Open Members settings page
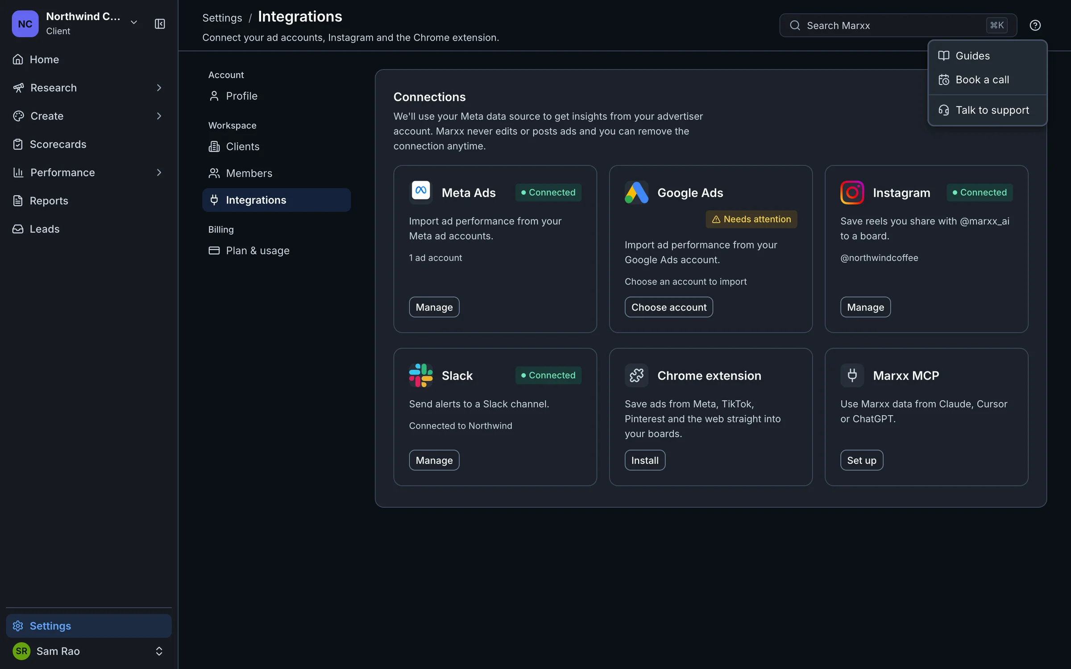Image resolution: width=1071 pixels, height=669 pixels. click(x=276, y=173)
